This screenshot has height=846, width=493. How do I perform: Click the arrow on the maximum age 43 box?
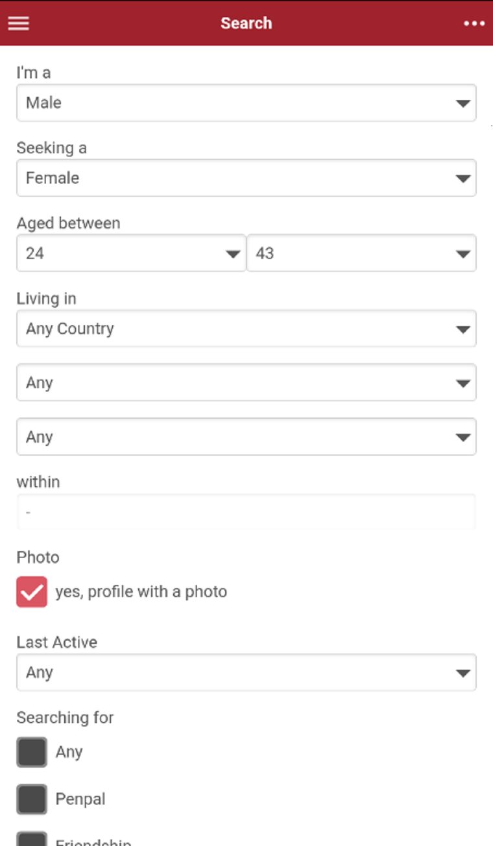[x=463, y=253]
